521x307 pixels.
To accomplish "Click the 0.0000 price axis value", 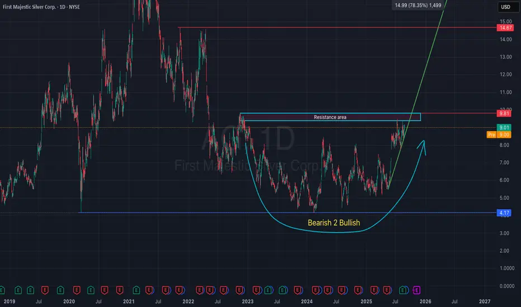I will point(507,286).
